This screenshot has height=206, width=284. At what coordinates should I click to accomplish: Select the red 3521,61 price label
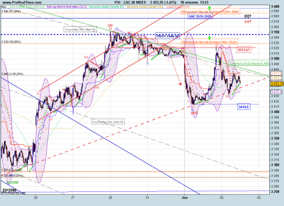[x=244, y=50]
